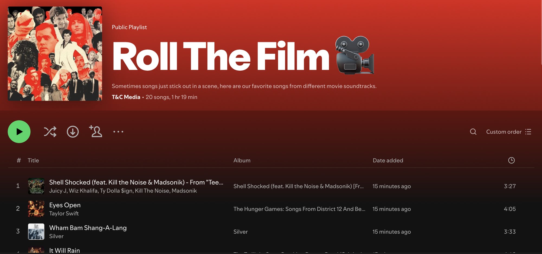This screenshot has width=542, height=254.
Task: Open Taylor Swift's artist page
Action: pyautogui.click(x=64, y=213)
